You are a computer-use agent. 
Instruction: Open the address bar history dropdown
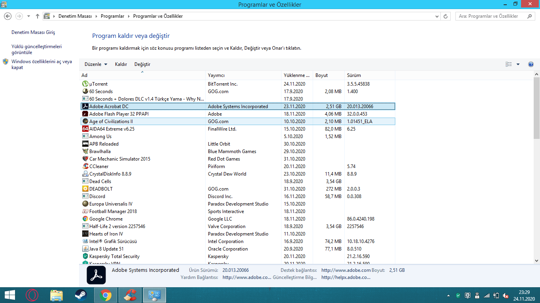point(437,16)
